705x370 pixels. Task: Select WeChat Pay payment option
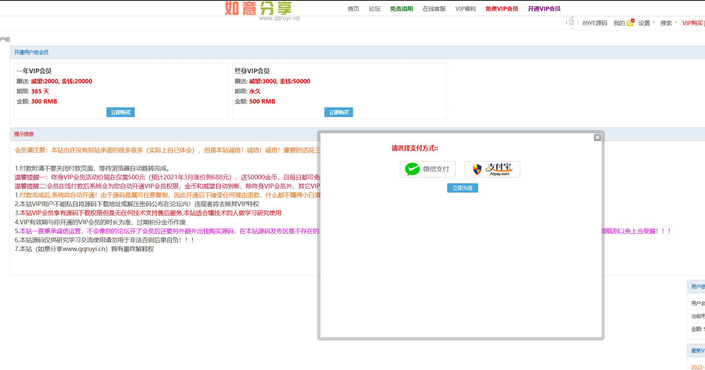click(x=427, y=169)
